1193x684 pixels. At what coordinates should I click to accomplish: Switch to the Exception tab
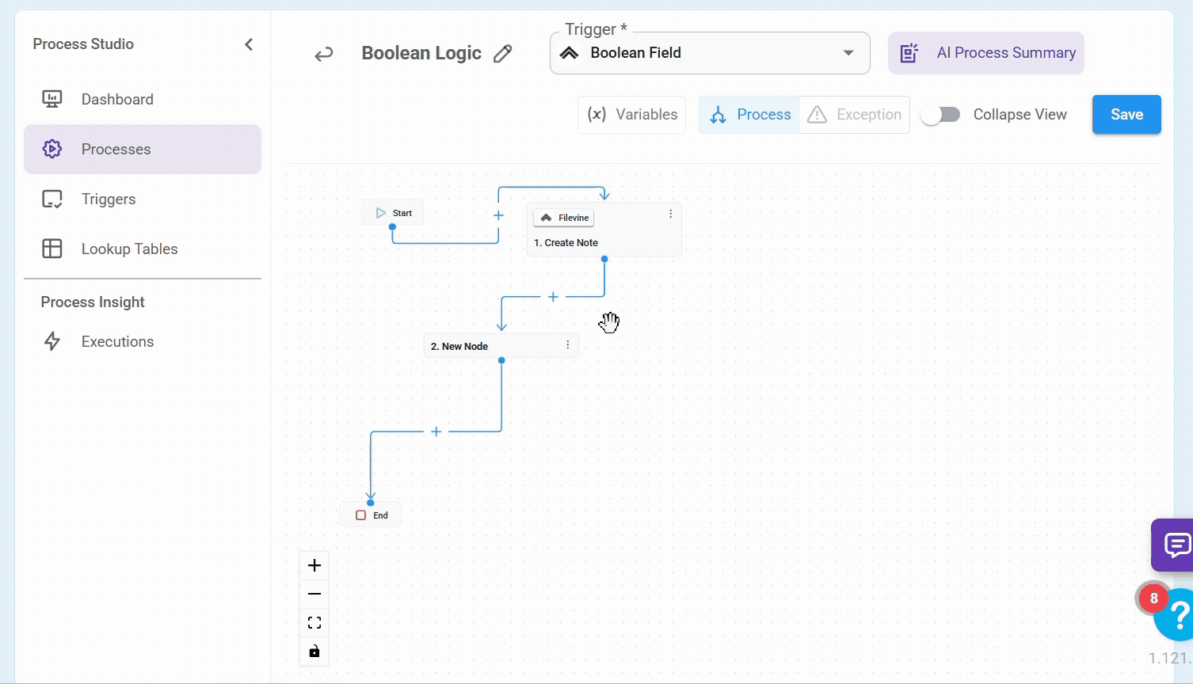tap(854, 115)
